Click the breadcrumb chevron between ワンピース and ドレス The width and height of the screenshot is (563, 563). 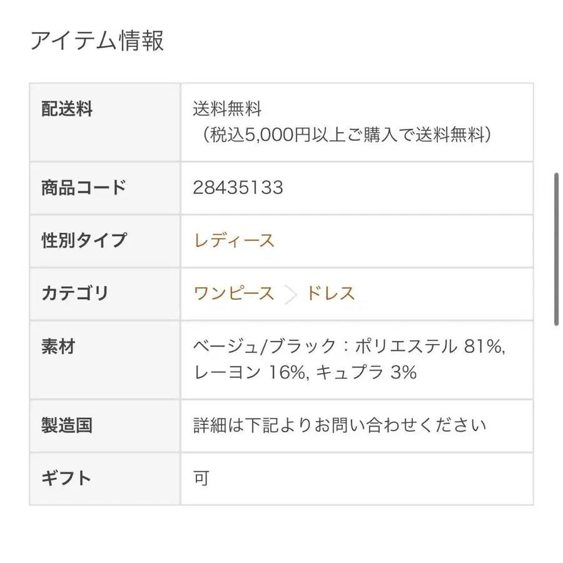pos(290,295)
